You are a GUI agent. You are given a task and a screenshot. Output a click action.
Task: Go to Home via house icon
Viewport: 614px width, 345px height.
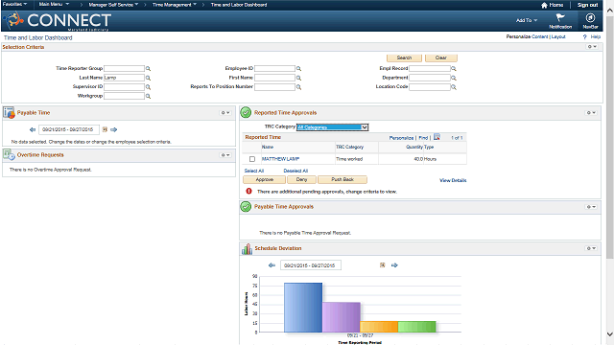click(544, 5)
